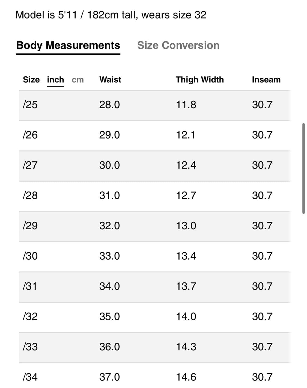Switch units to cm
The image size is (307, 388).
pyautogui.click(x=78, y=80)
